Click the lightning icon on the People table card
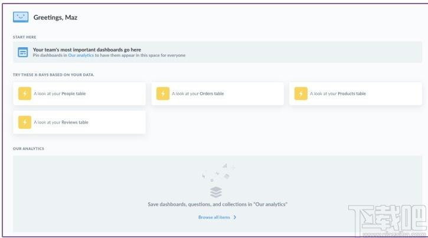 (25, 94)
